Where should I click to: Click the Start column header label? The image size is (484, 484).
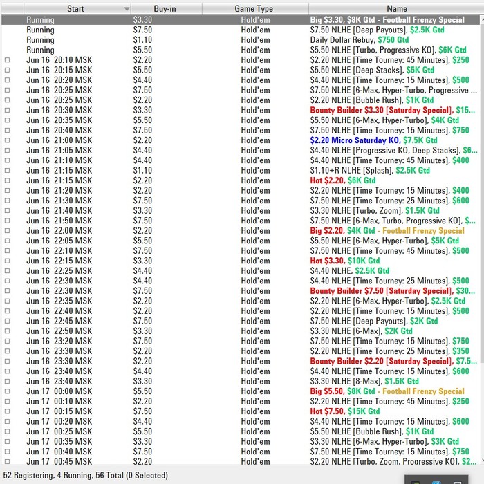pyautogui.click(x=75, y=8)
